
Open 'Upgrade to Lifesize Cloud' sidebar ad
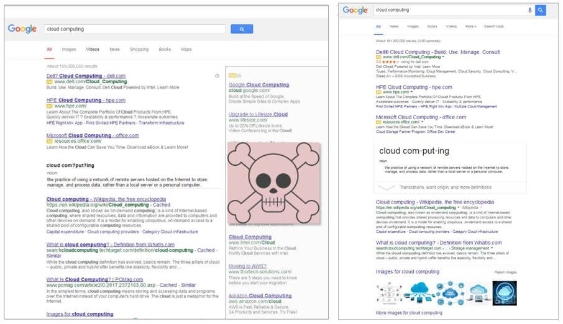click(x=258, y=114)
